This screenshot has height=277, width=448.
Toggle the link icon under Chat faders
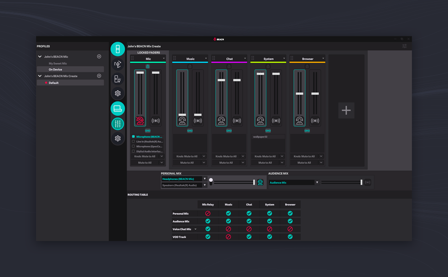click(229, 131)
